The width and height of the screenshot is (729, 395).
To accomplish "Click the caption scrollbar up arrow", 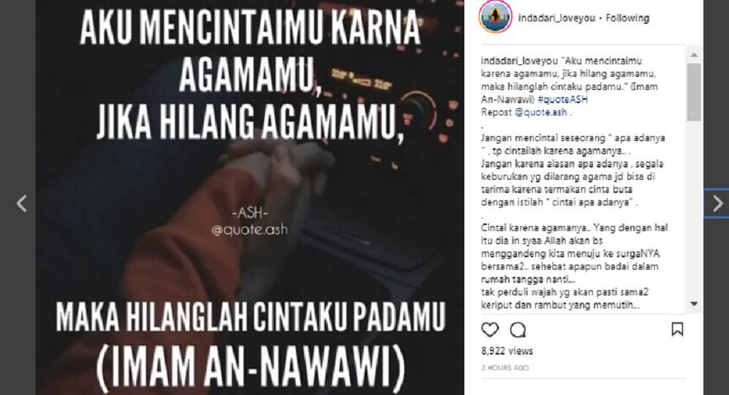I will click(x=694, y=55).
